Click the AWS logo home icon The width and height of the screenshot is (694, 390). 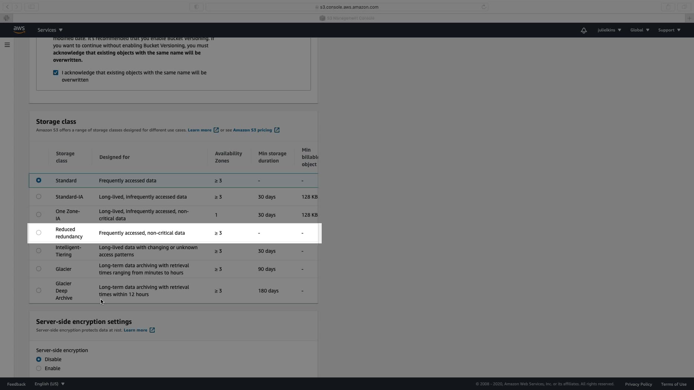click(x=19, y=30)
